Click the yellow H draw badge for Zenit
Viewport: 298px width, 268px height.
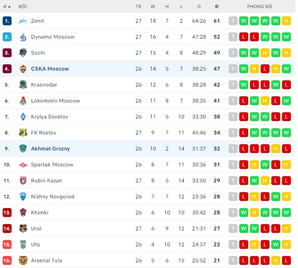pos(286,21)
